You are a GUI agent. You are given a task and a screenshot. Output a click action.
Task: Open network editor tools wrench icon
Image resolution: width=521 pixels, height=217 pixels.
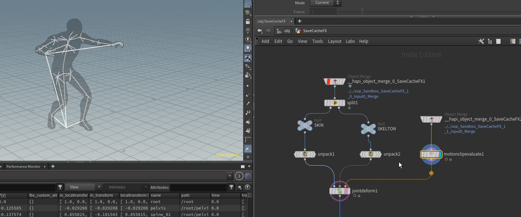pyautogui.click(x=481, y=41)
